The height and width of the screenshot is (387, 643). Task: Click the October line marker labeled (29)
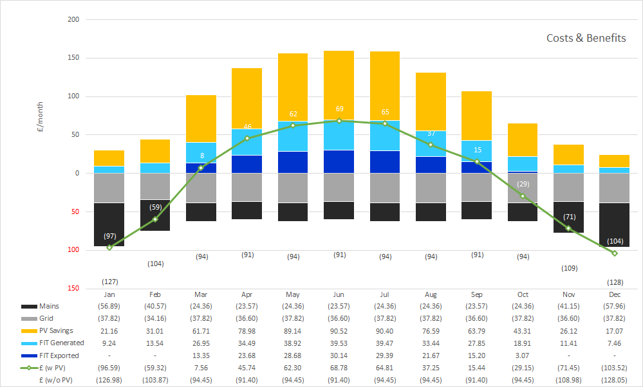click(523, 196)
